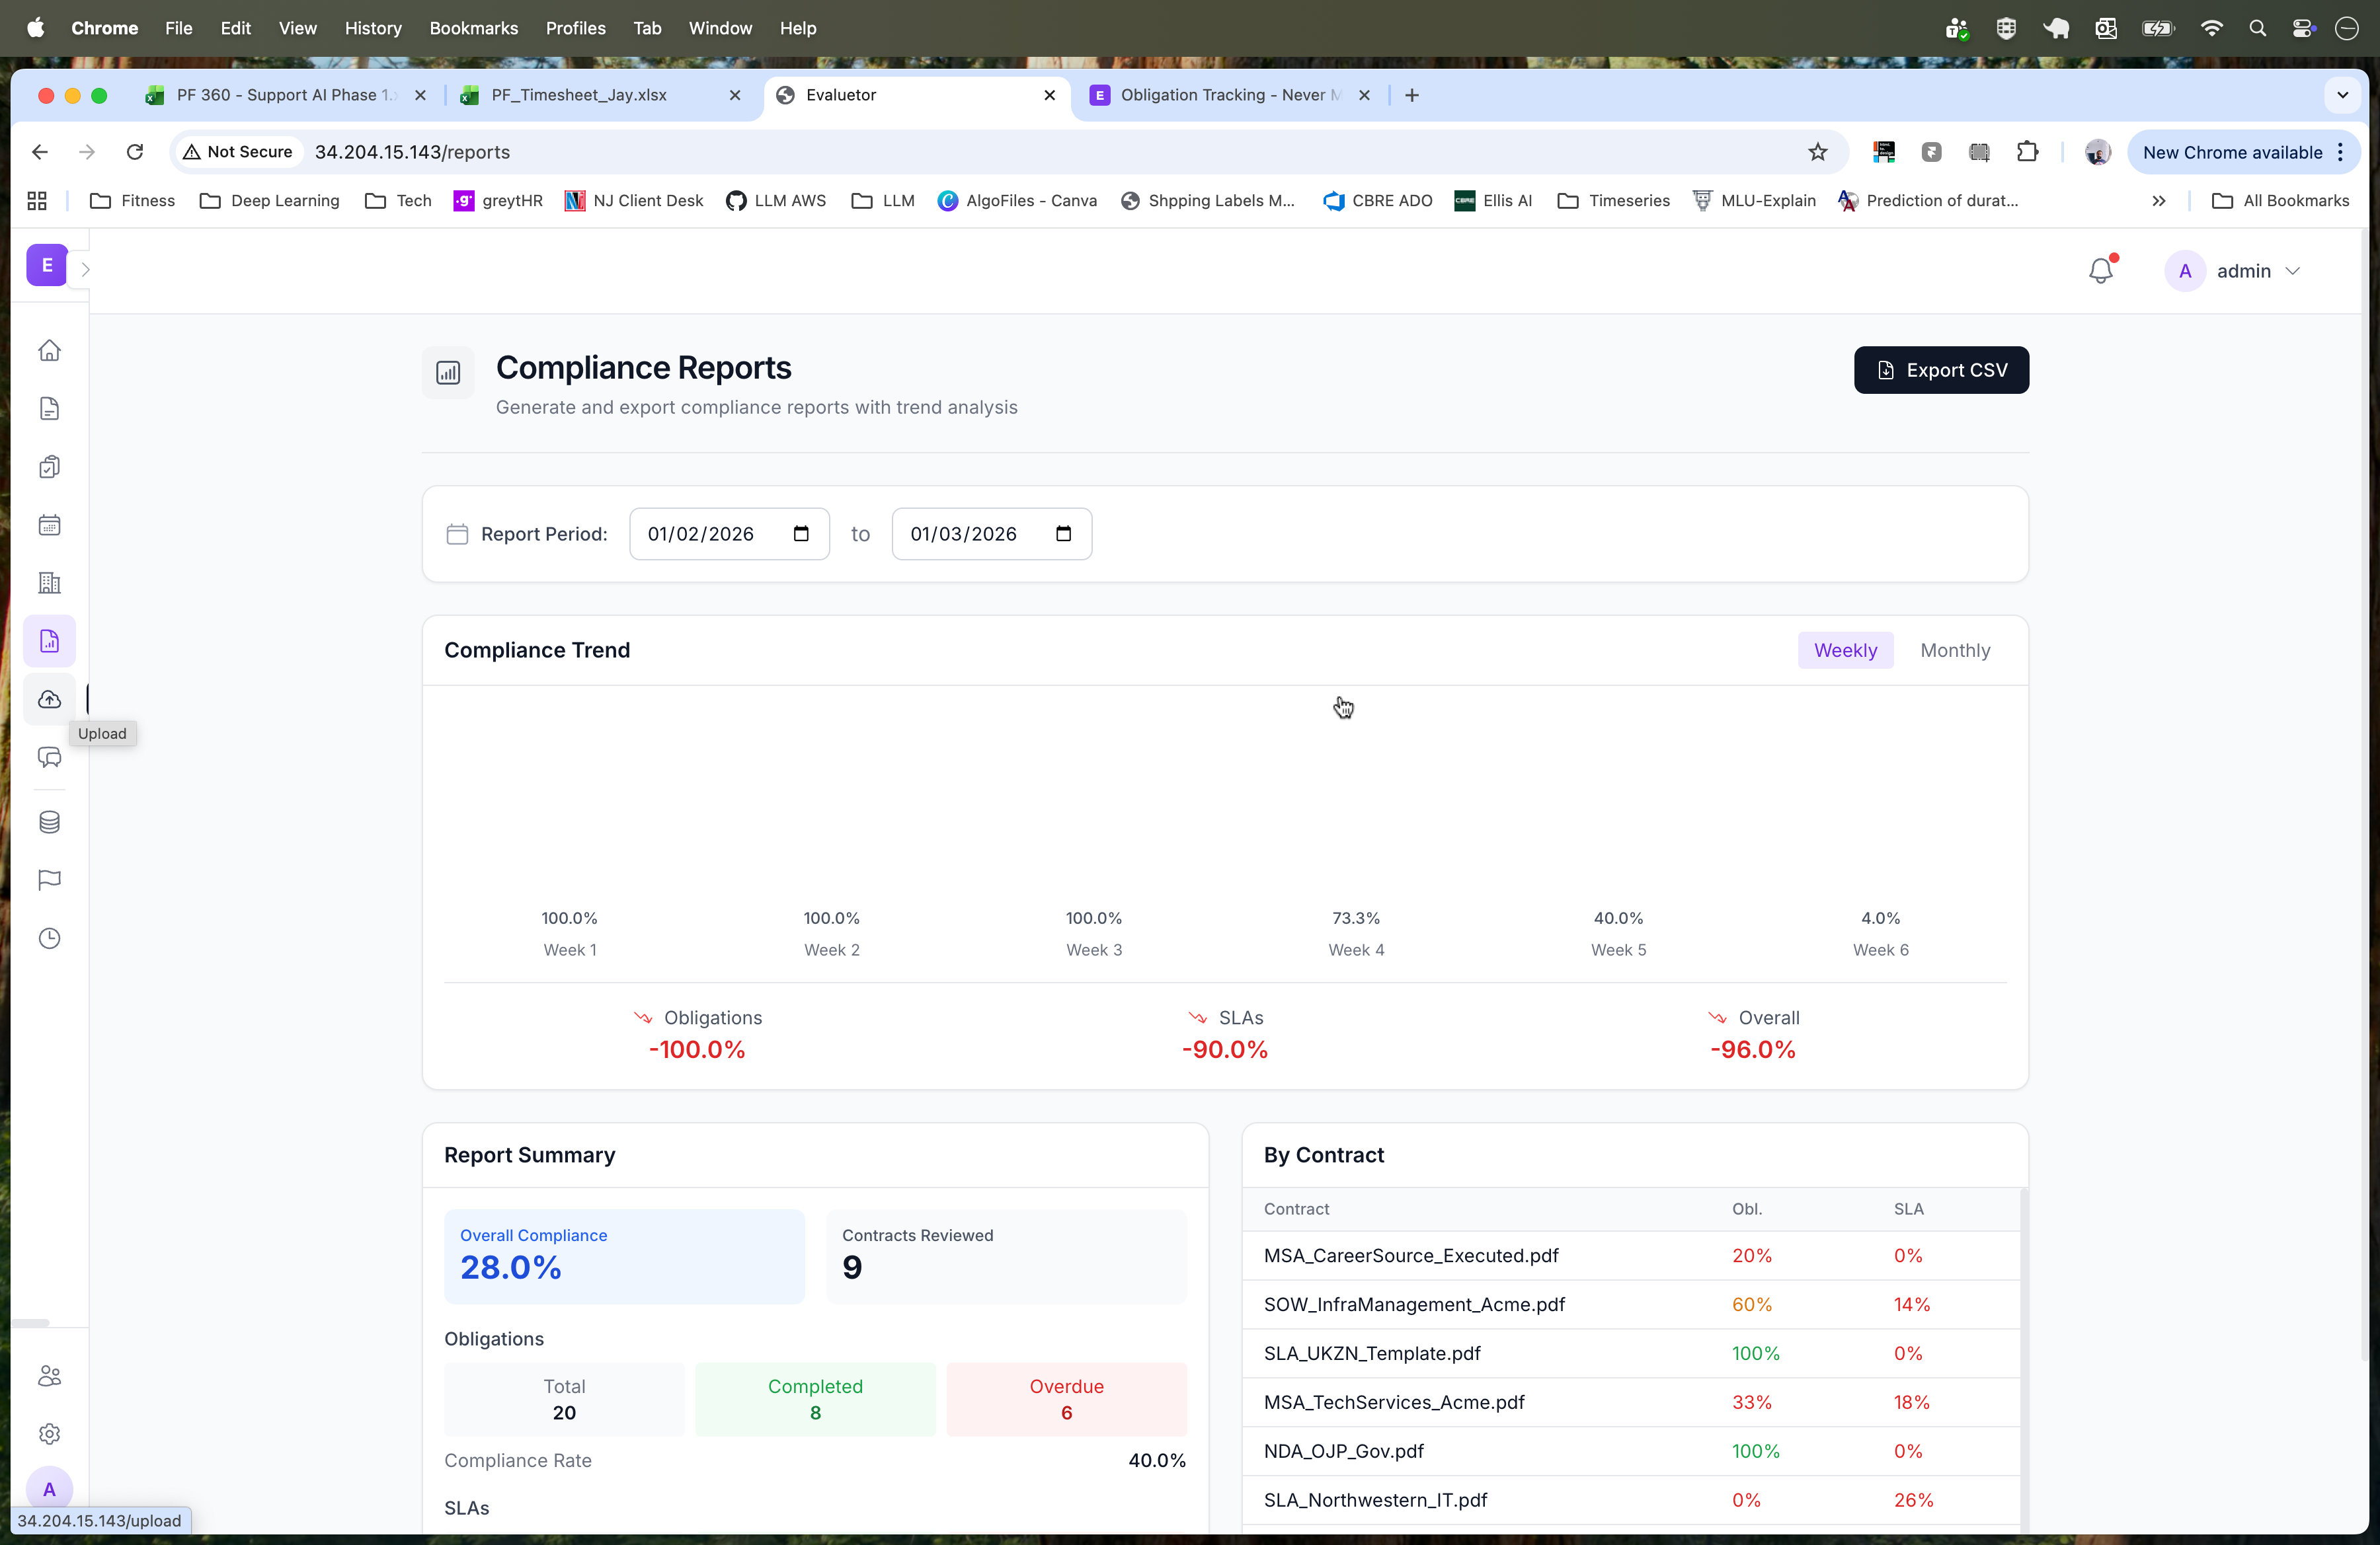Viewport: 2380px width, 1545px height.
Task: Switch Compliance Trend to Monthly view
Action: coord(1955,650)
